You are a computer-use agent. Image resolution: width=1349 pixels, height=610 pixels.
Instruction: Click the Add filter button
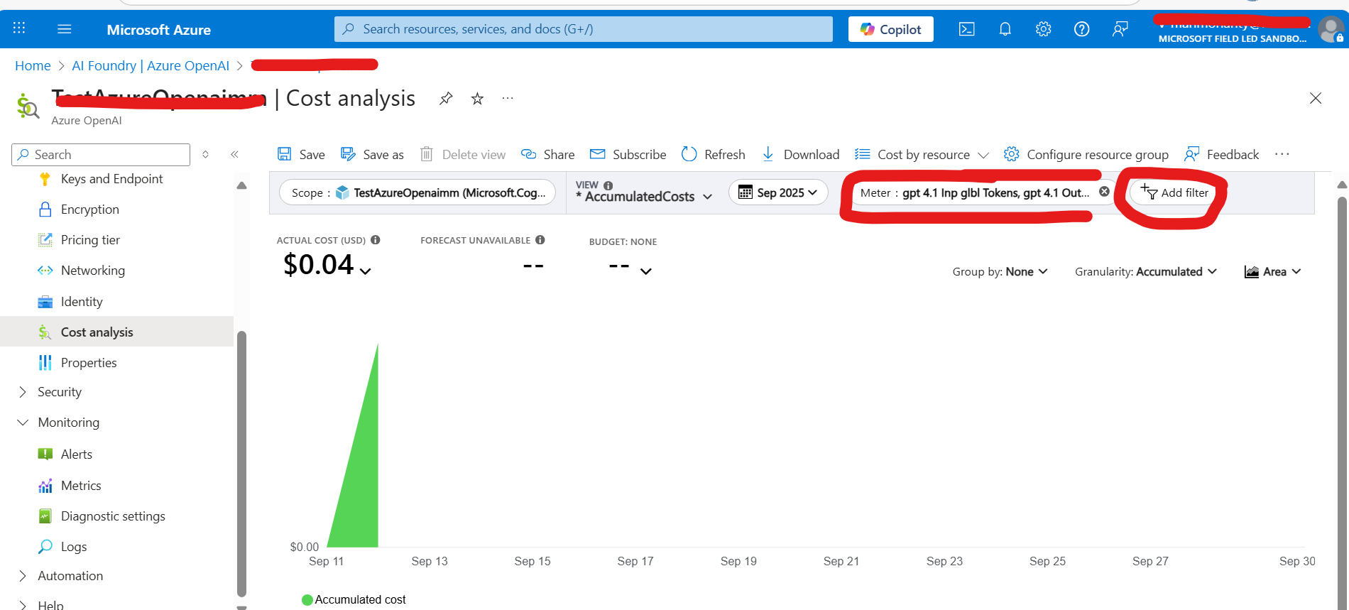(1174, 192)
